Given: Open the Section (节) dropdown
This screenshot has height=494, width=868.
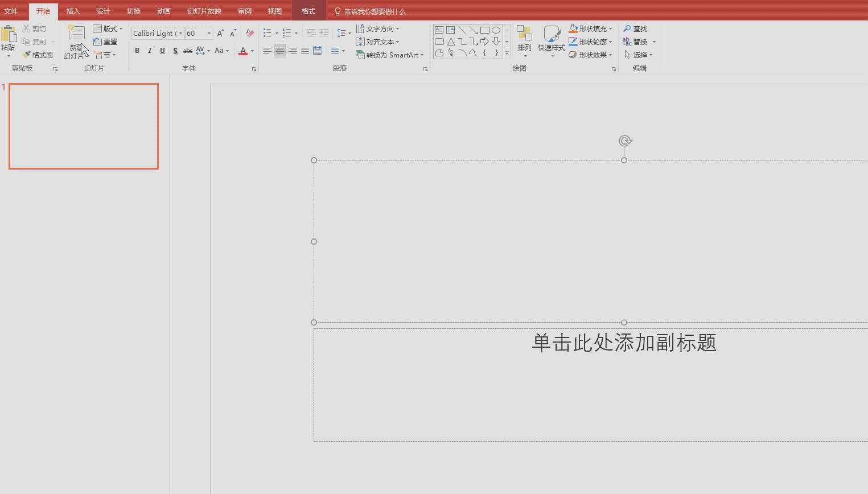Looking at the screenshot, I should click(x=105, y=55).
